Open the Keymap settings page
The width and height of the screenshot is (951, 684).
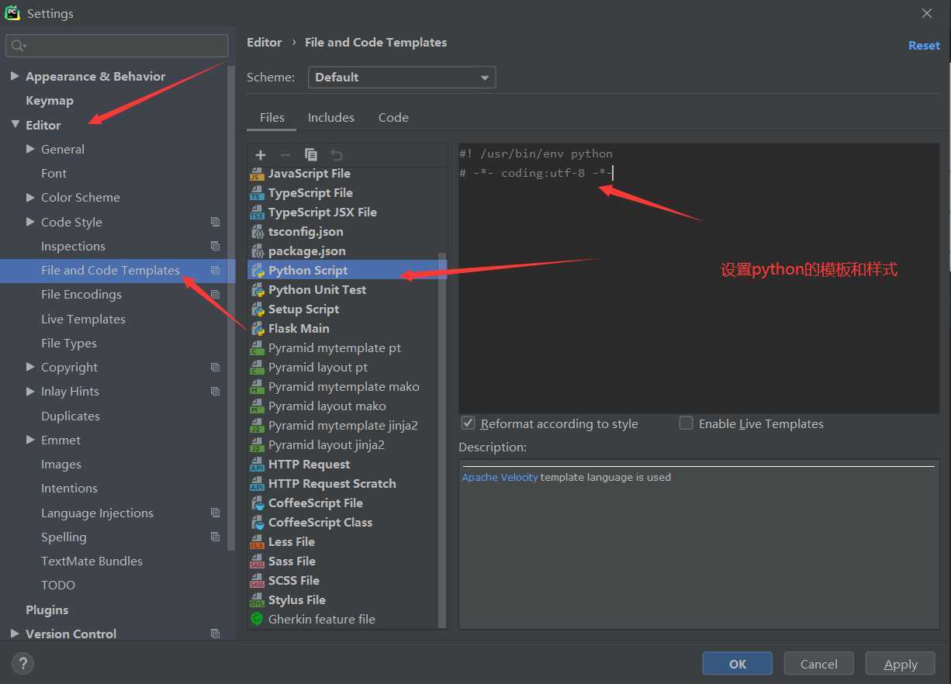[x=50, y=100]
